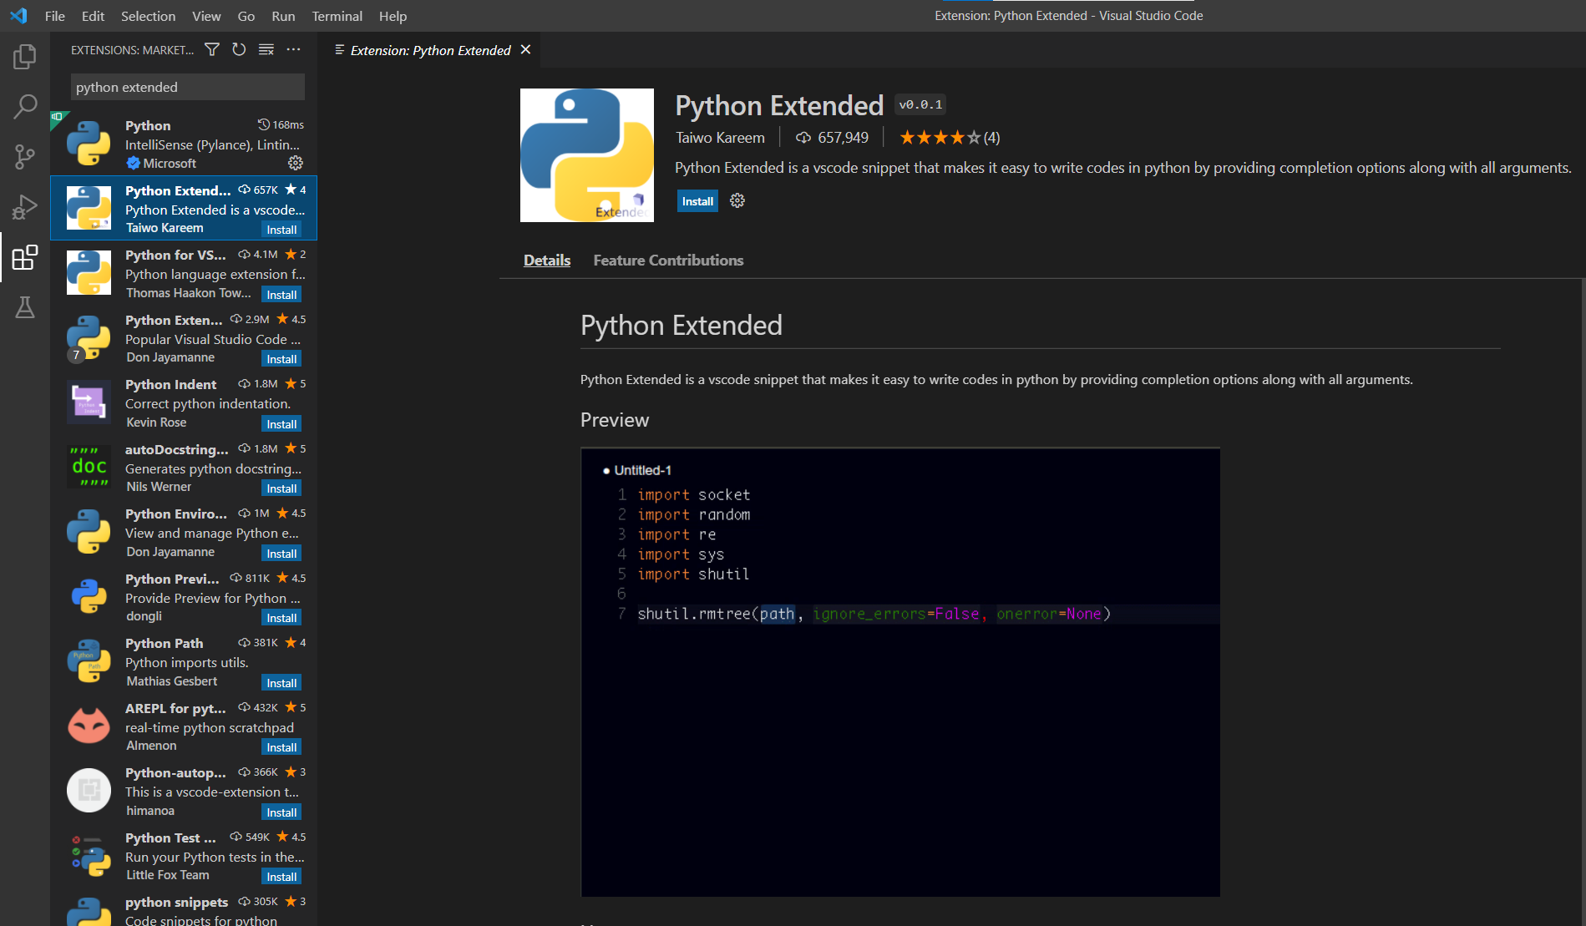Install autoDocstring by Nils Werner
Viewport: 1586px width, 926px height.
(x=281, y=488)
